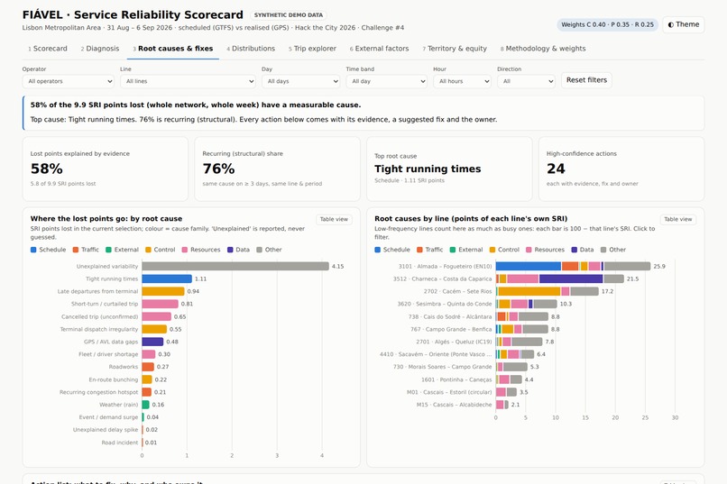Click Data legend entry in by-line chart
The height and width of the screenshot is (484, 727).
click(583, 250)
